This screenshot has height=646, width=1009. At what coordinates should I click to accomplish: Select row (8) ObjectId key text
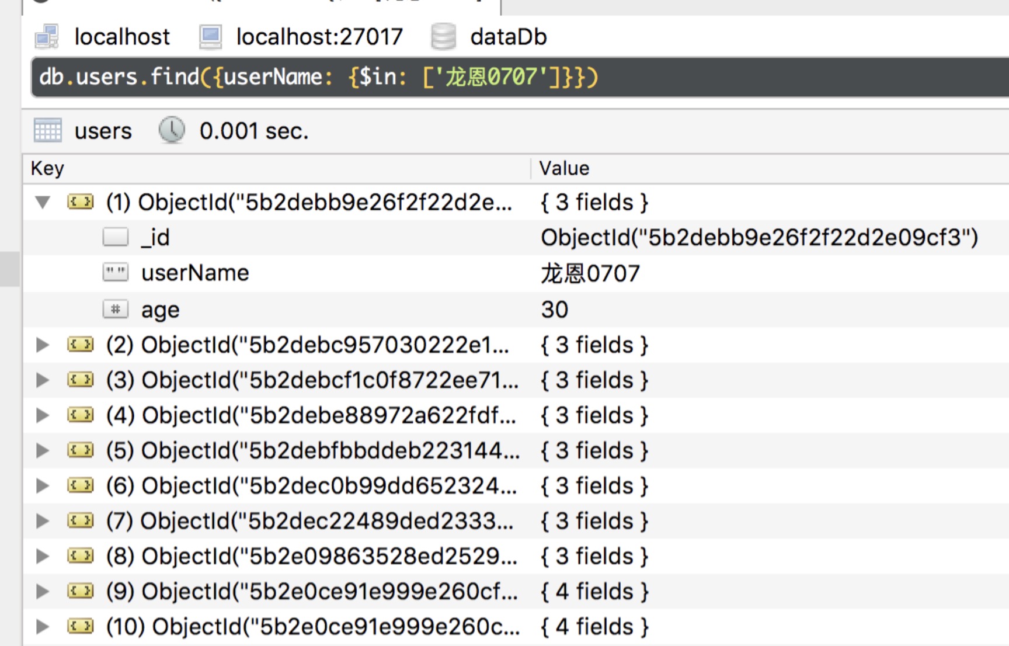point(312,557)
